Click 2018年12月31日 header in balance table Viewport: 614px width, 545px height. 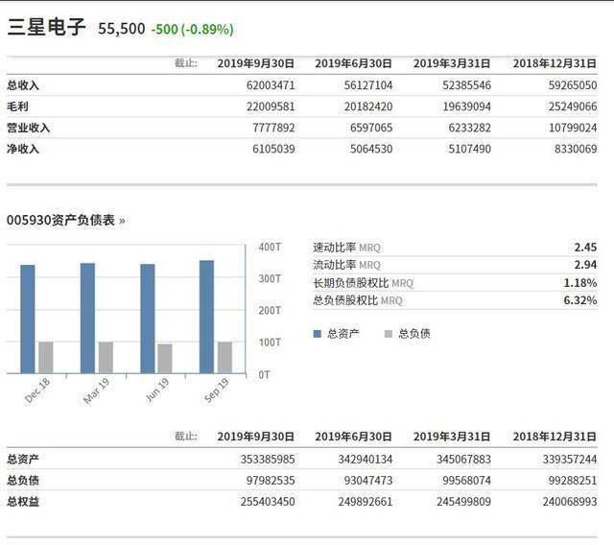(555, 437)
